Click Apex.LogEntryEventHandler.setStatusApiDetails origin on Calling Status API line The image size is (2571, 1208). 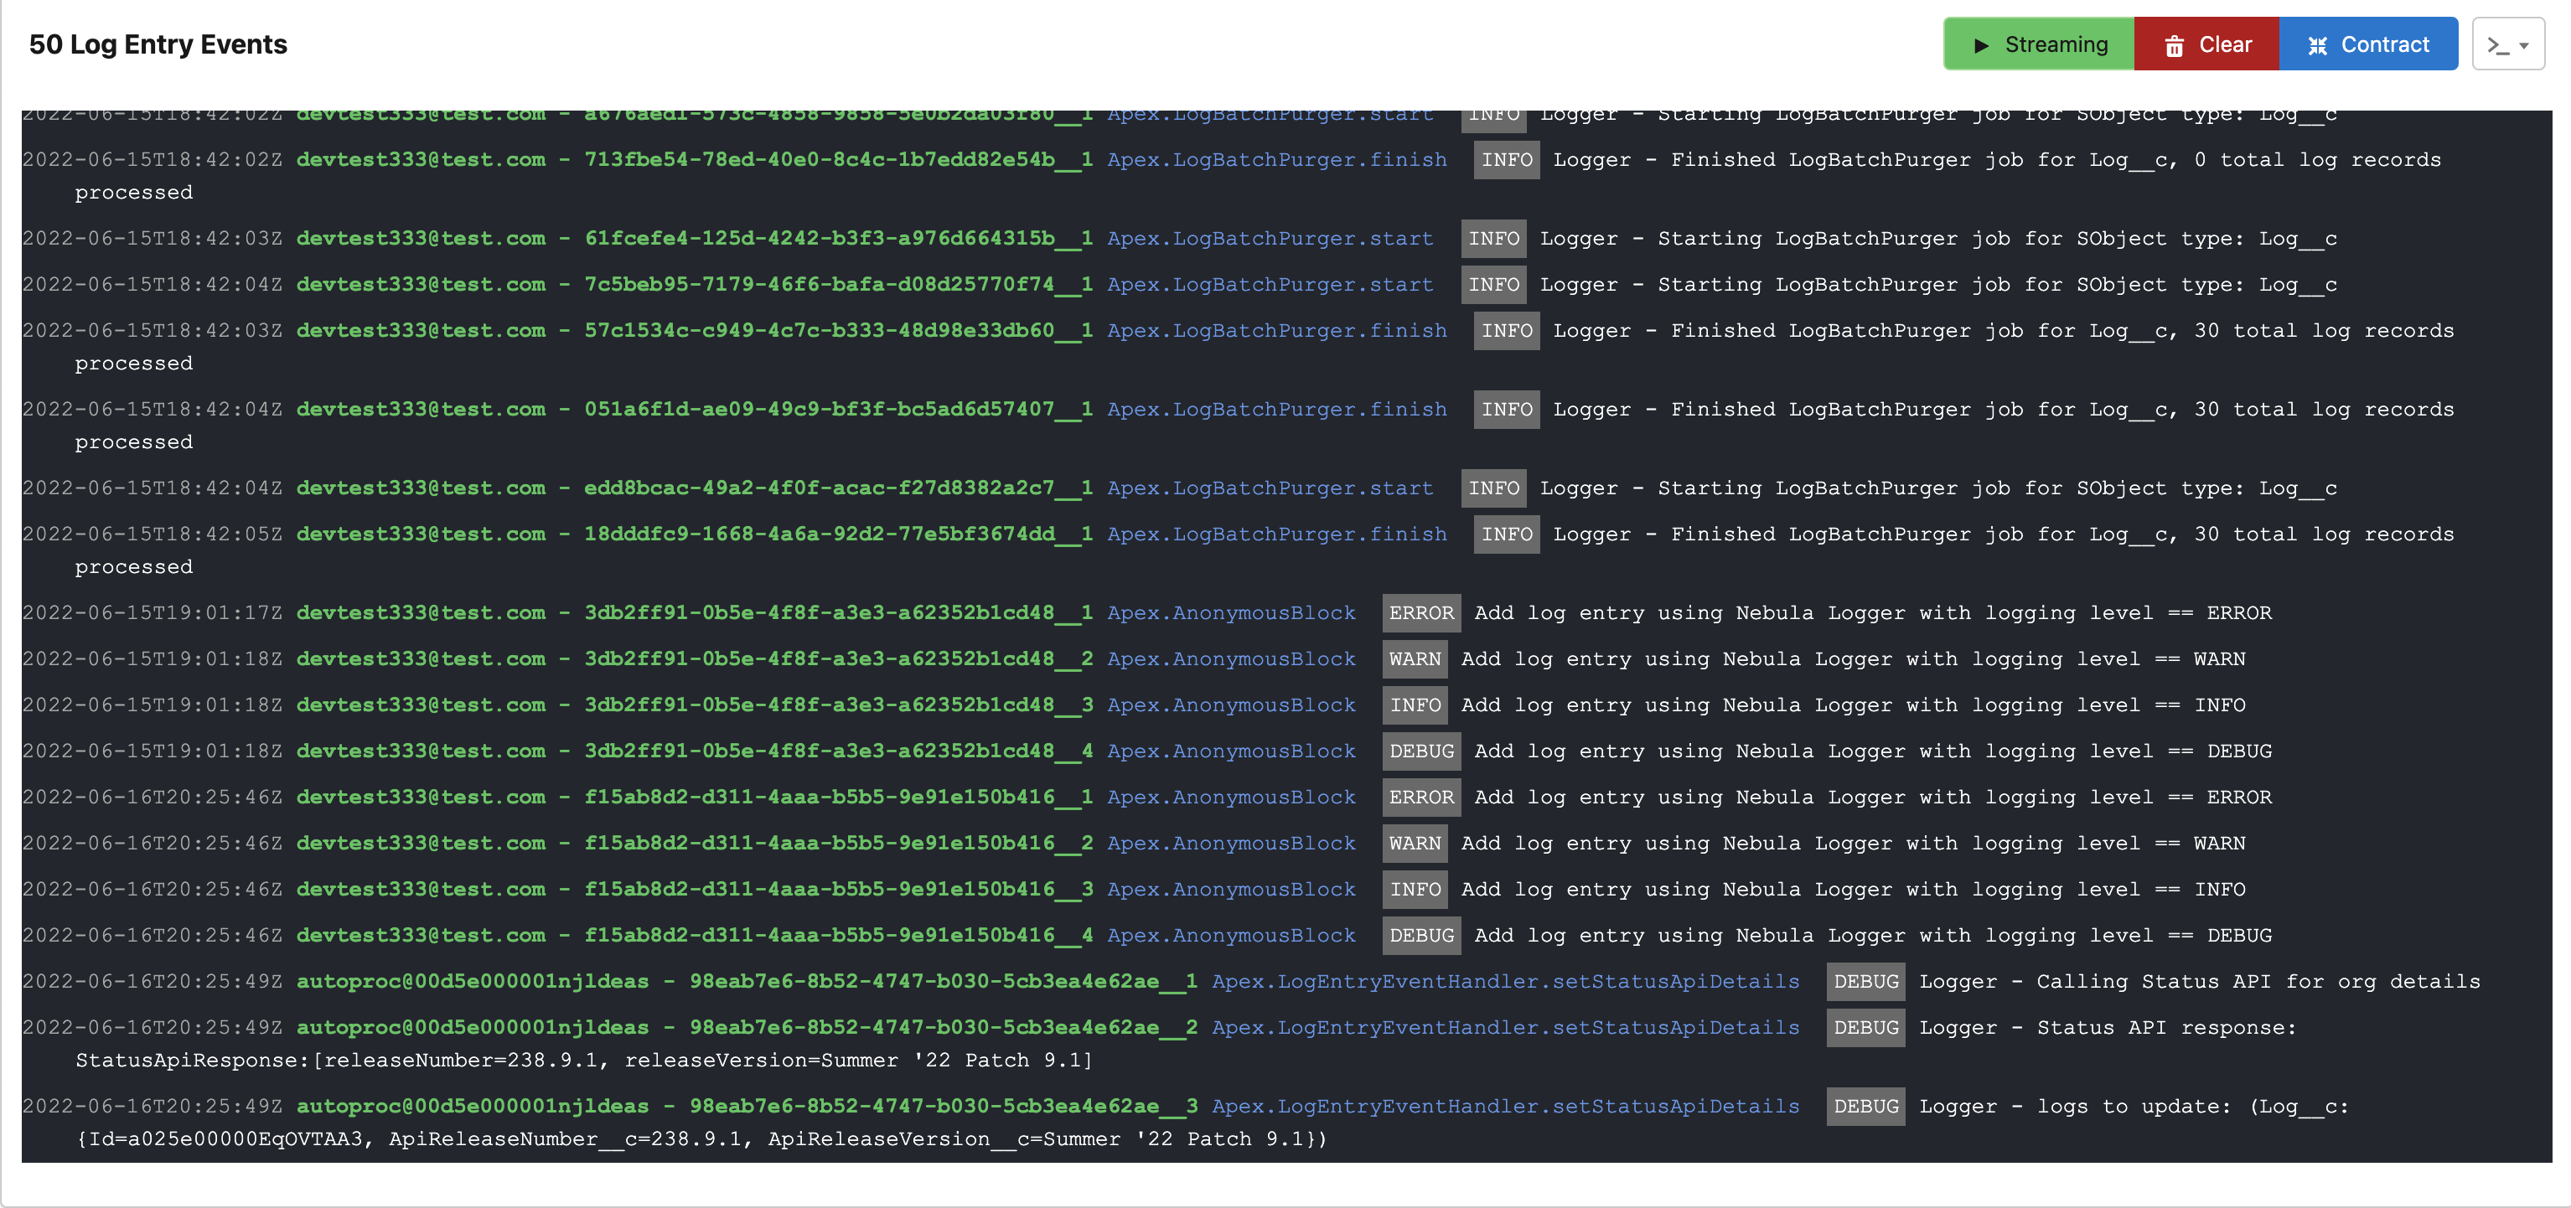(x=1505, y=981)
